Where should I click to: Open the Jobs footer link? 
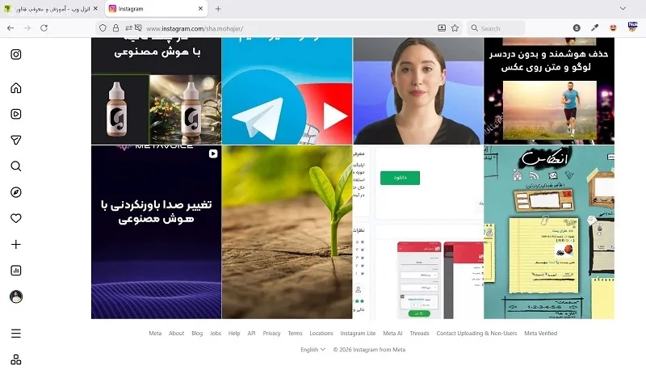216,333
